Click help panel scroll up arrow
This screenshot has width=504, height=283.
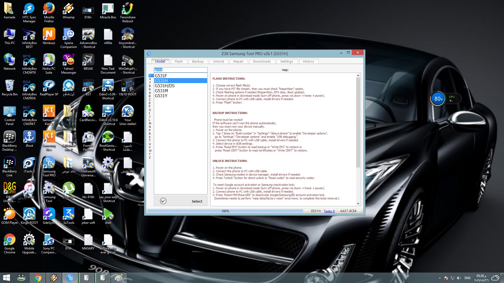tap(358, 75)
